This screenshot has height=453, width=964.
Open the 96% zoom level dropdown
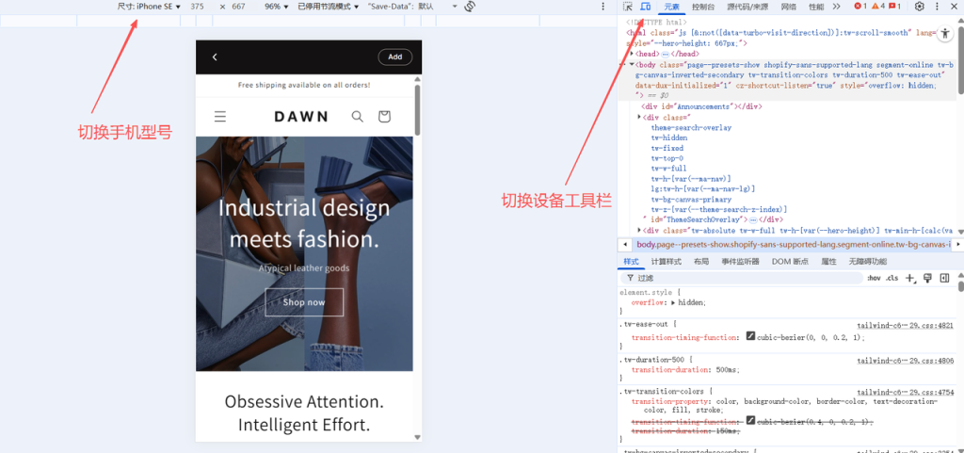[276, 7]
